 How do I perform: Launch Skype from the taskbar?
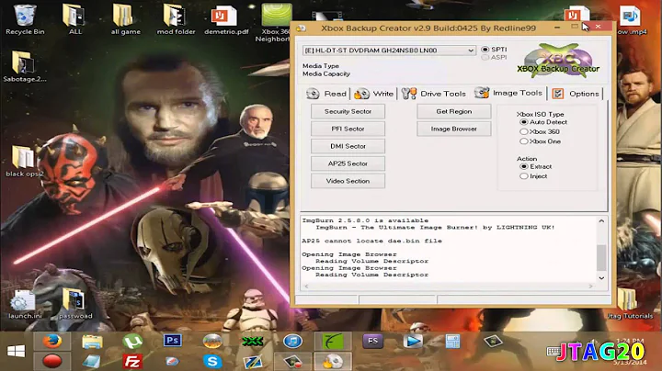(212, 361)
